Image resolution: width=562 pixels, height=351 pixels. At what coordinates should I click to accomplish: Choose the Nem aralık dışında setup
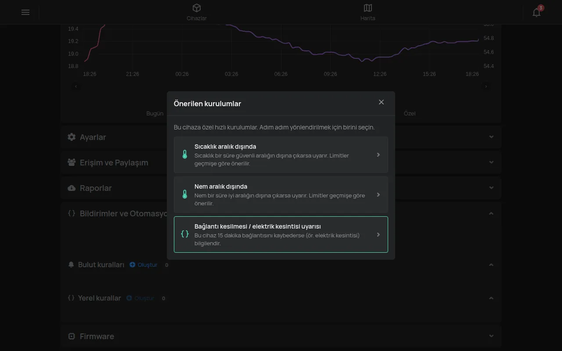(281, 195)
